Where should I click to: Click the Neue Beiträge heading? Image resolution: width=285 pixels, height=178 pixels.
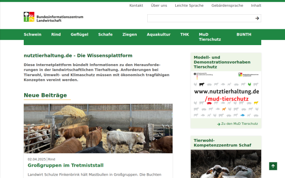[x=46, y=95]
